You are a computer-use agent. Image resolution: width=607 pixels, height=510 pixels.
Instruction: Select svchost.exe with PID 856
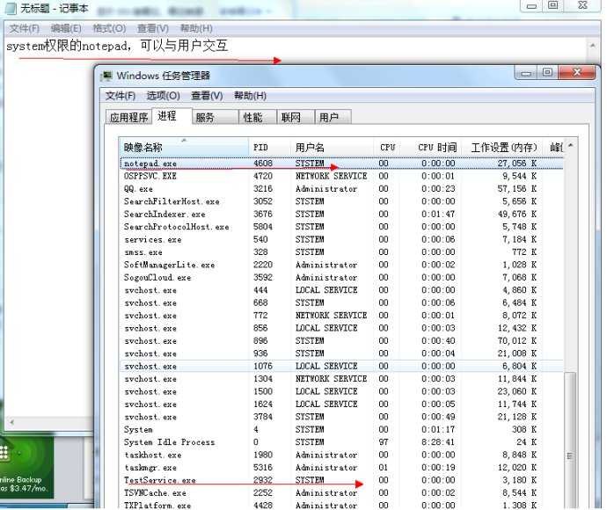point(341,328)
